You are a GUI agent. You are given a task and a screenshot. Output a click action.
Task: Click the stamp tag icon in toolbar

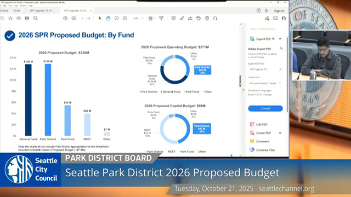[x=199, y=18]
